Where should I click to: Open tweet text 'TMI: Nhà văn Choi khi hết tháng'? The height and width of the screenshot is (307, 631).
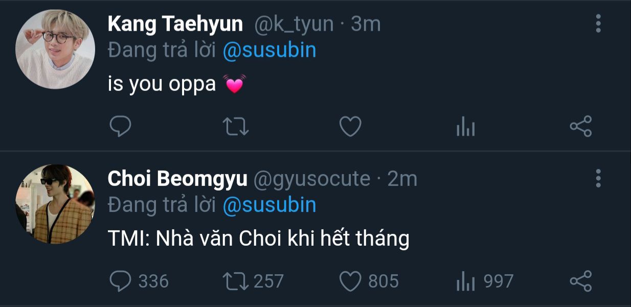click(259, 239)
